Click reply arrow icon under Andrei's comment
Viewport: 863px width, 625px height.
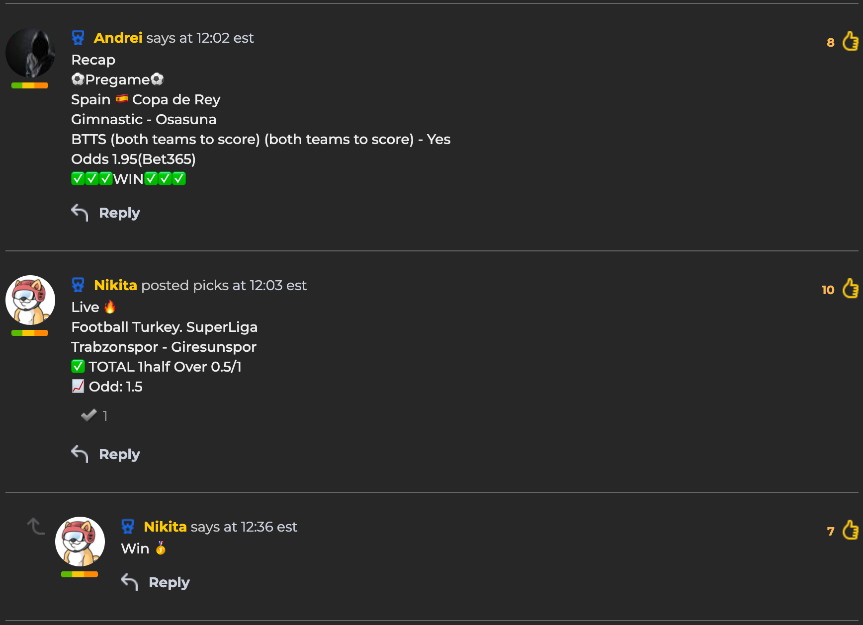click(x=80, y=212)
